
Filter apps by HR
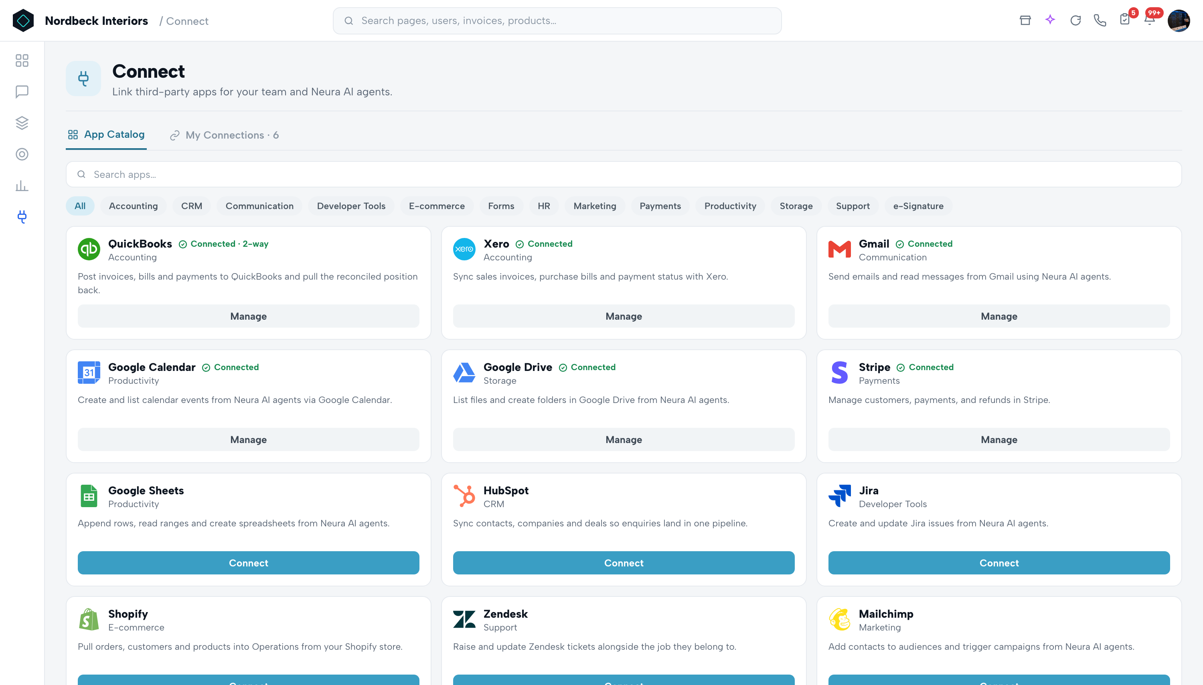[544, 206]
